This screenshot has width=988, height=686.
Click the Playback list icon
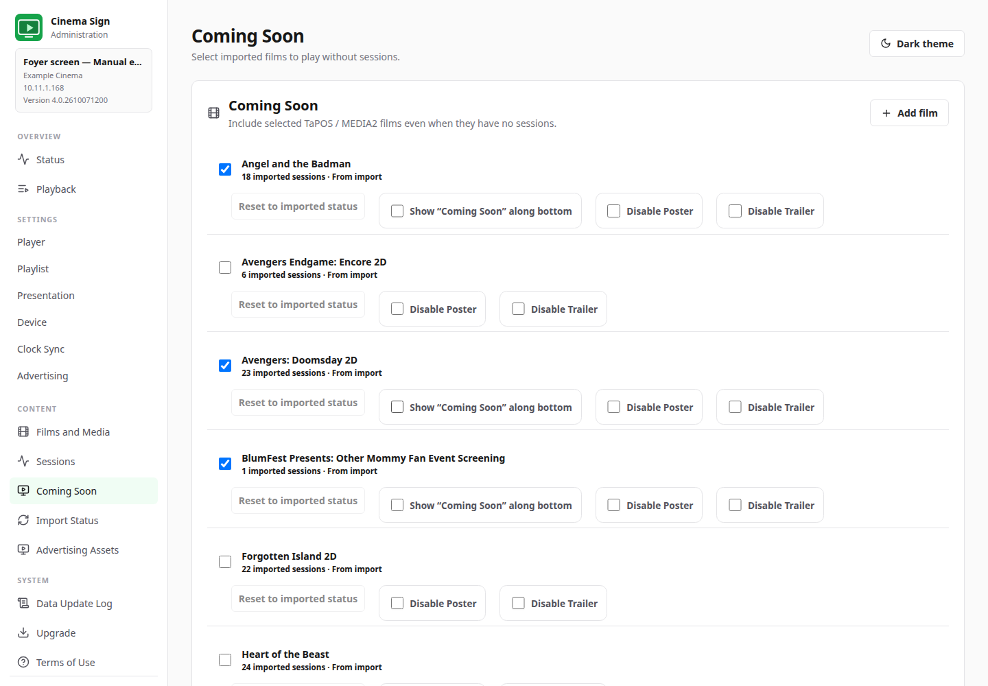tap(23, 189)
